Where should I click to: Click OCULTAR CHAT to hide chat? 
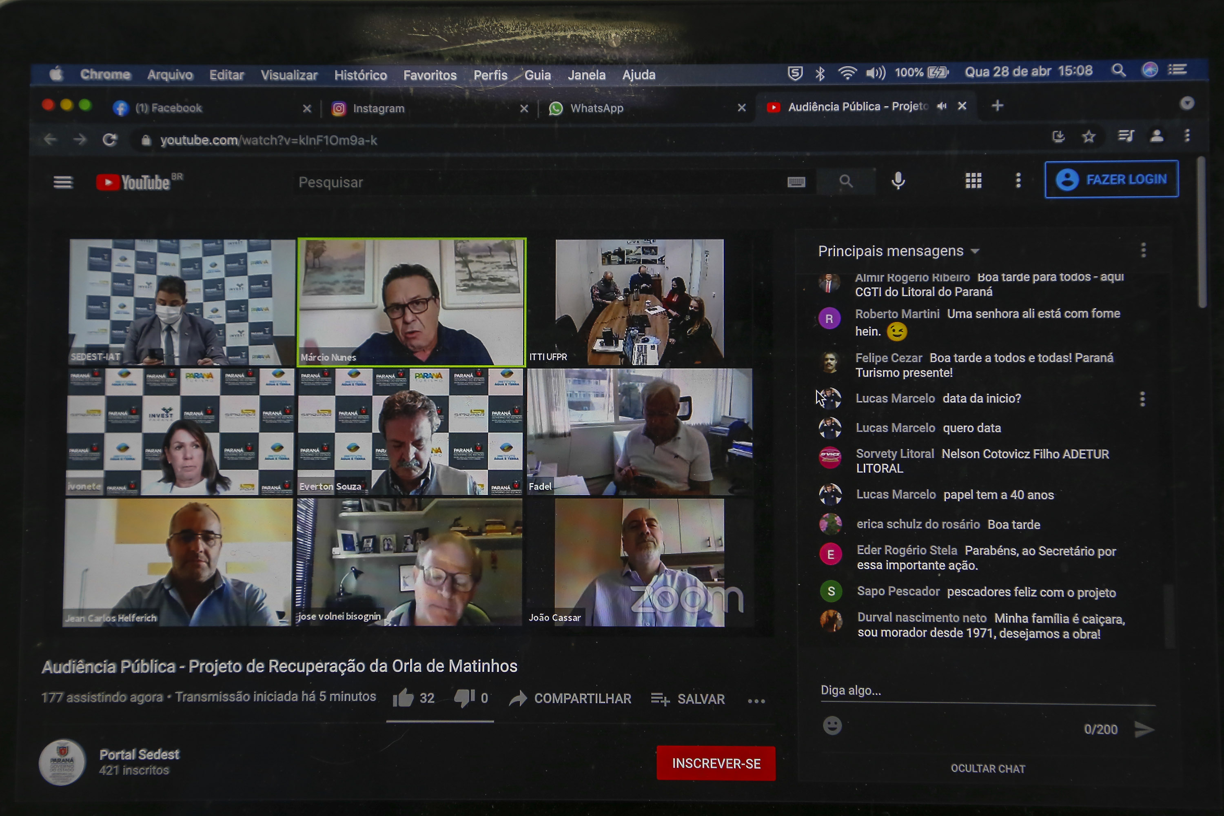point(987,768)
